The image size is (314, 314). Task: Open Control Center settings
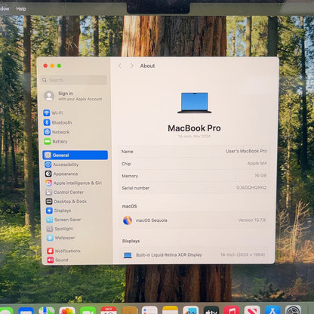[x=65, y=192]
